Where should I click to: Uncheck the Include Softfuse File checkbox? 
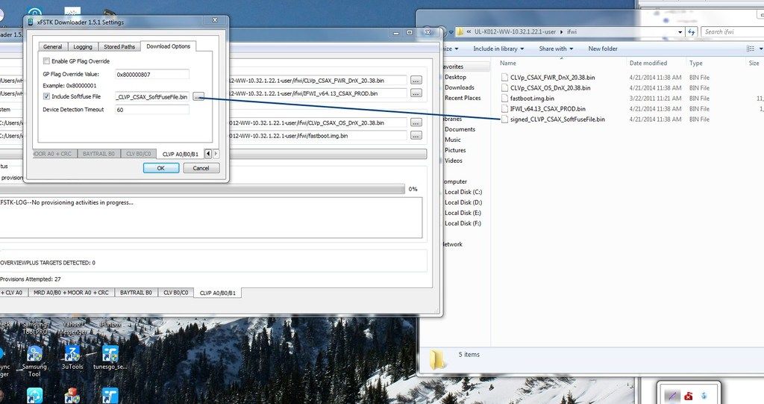(47, 97)
